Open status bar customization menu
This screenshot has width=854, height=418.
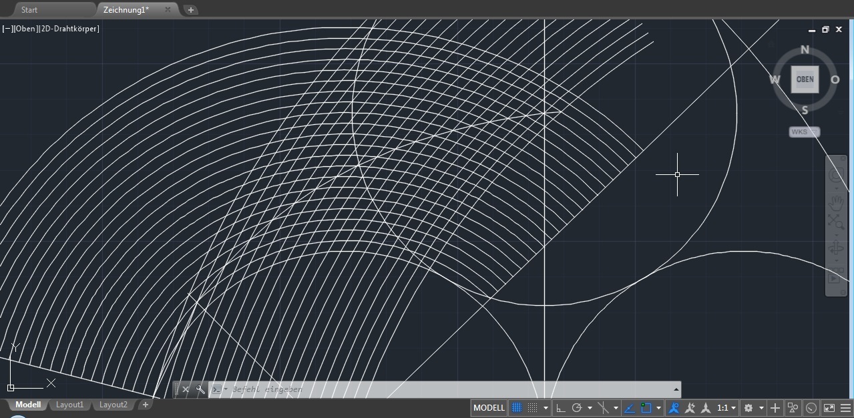[846, 408]
